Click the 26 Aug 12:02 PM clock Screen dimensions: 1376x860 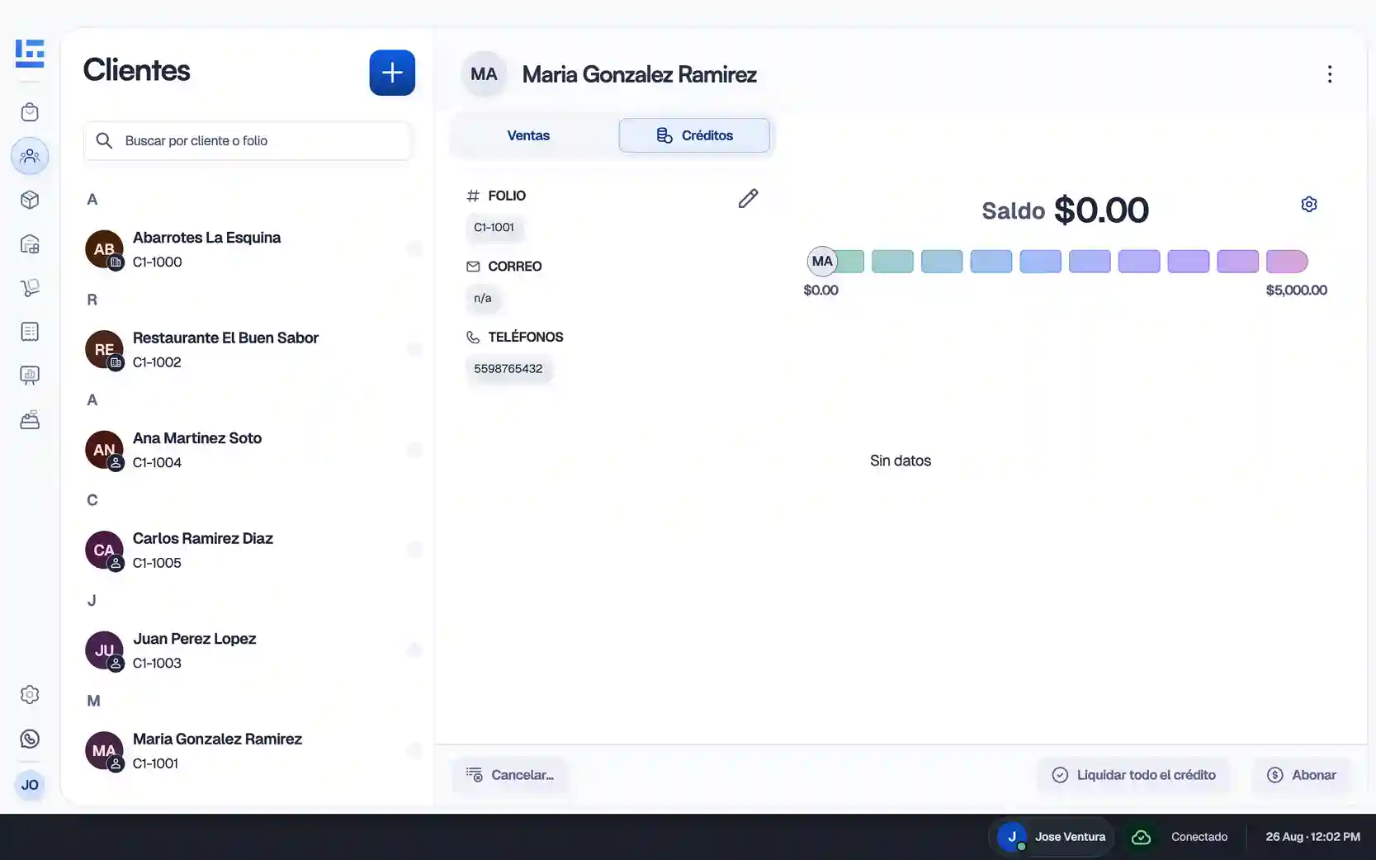1312,837
